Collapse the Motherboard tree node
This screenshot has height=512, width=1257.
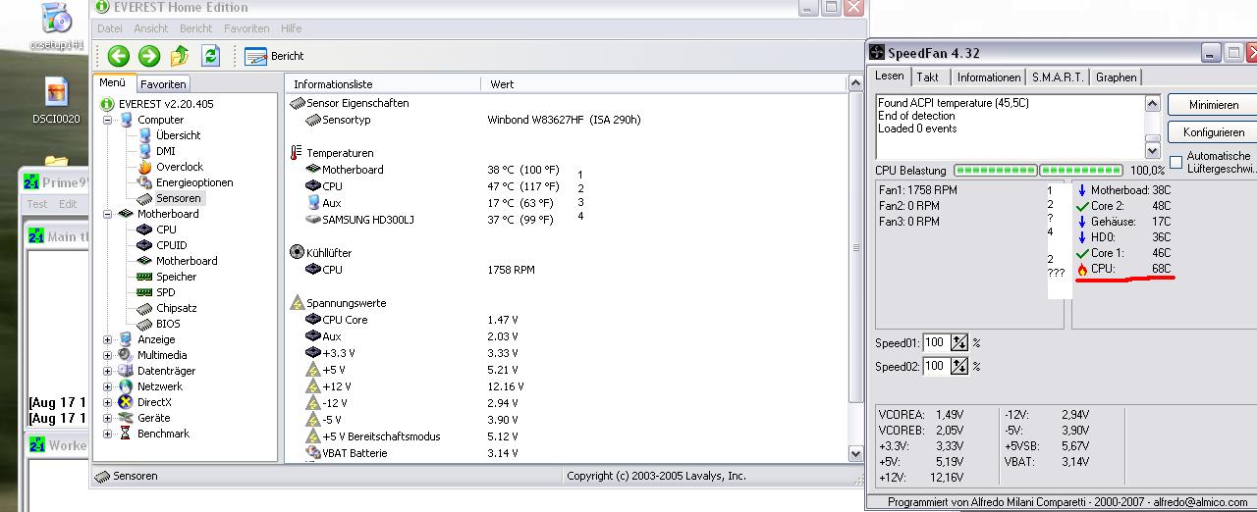pos(108,214)
